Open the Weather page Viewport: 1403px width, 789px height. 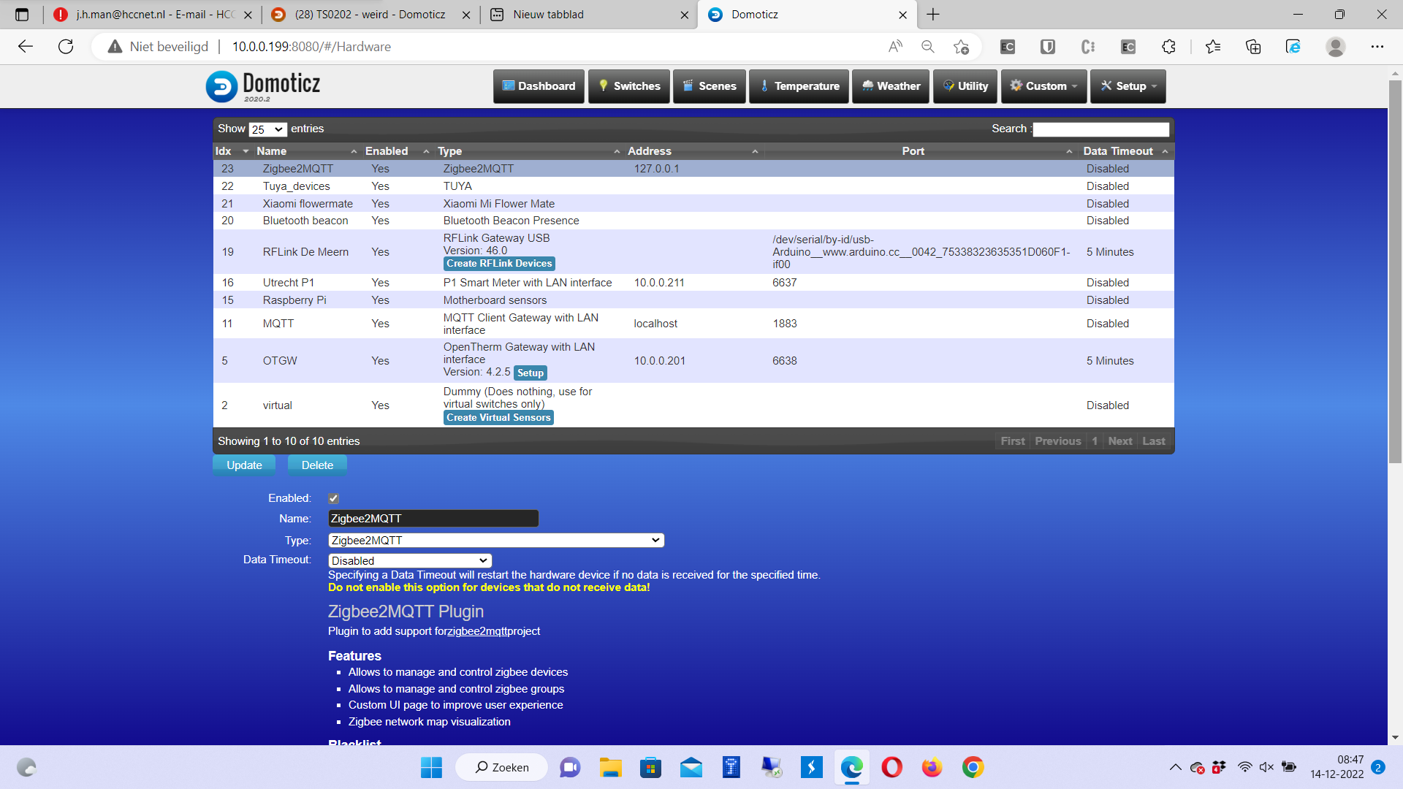click(891, 86)
